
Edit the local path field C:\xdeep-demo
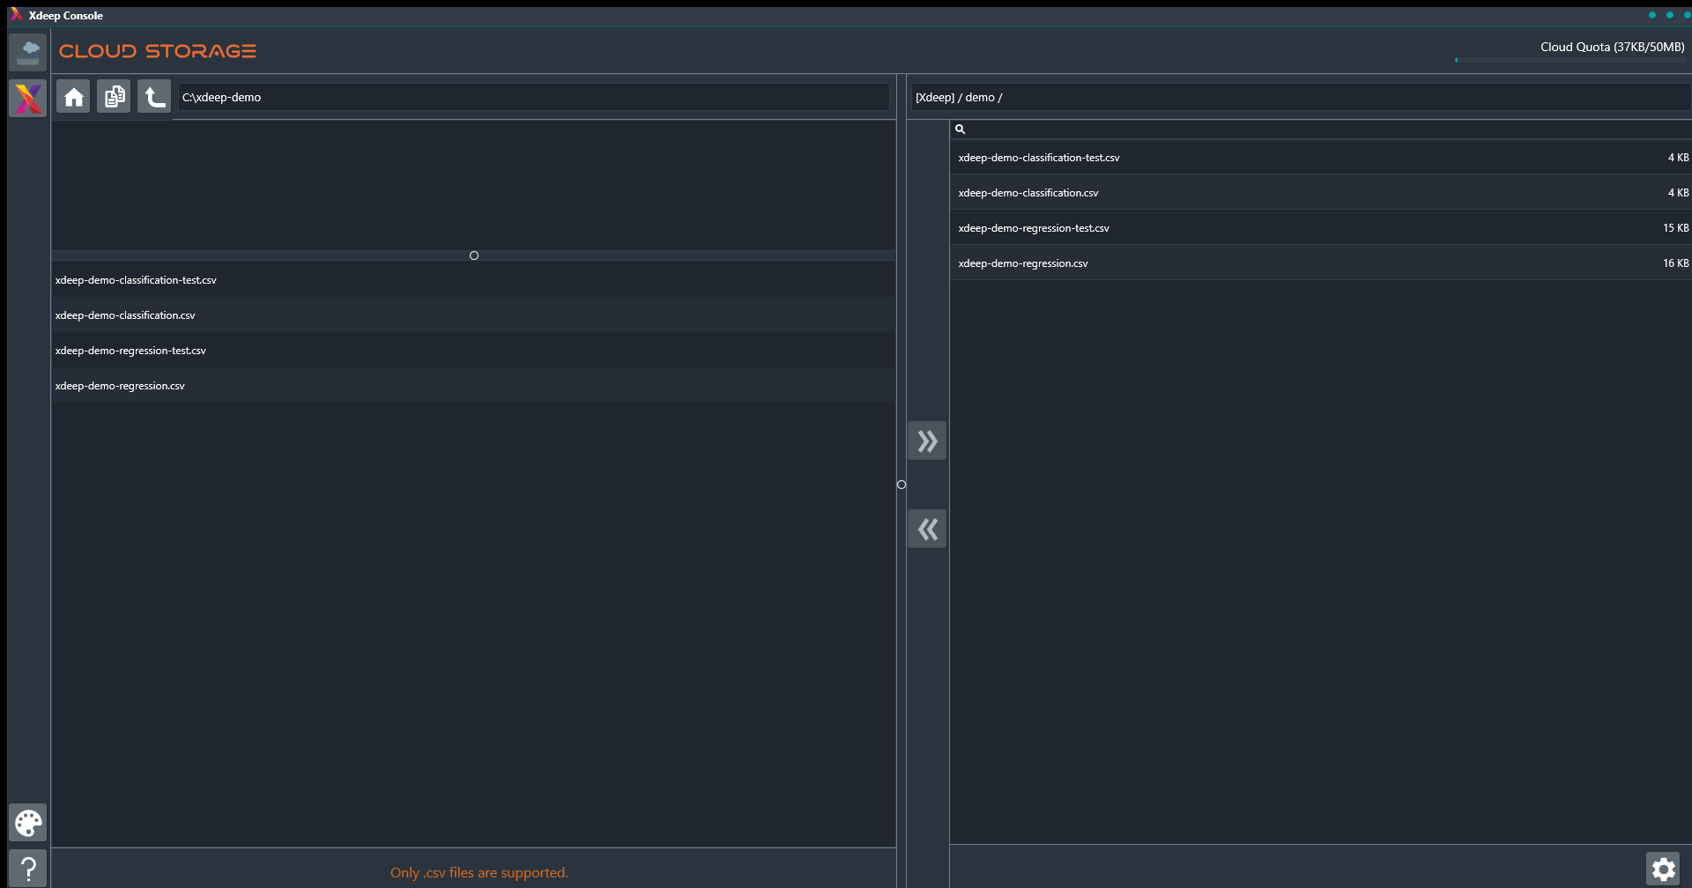534,97
